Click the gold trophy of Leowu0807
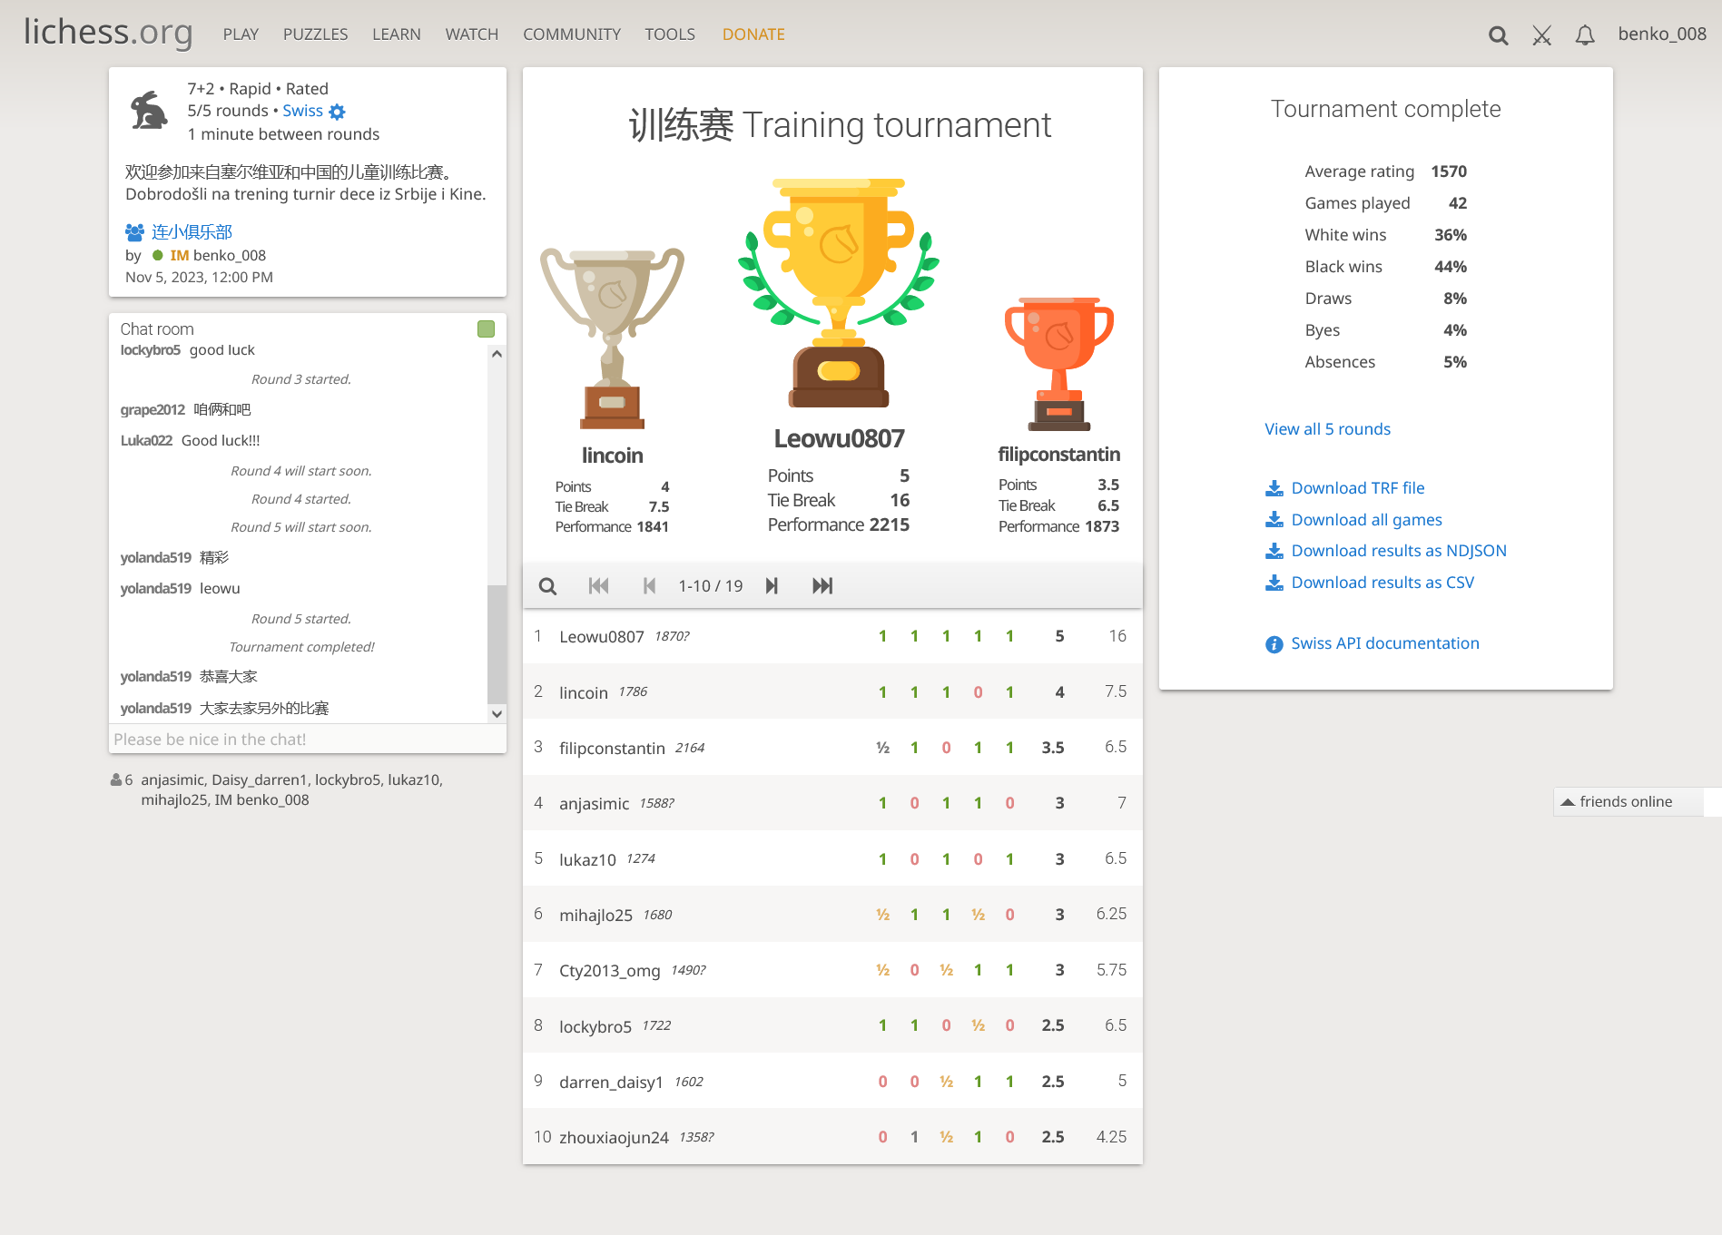 pyautogui.click(x=839, y=293)
